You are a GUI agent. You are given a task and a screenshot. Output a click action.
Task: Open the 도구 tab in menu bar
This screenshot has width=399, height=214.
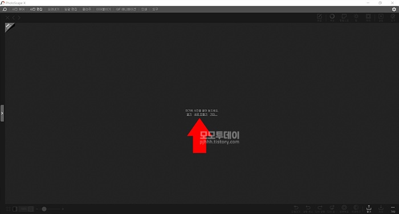[x=155, y=9]
